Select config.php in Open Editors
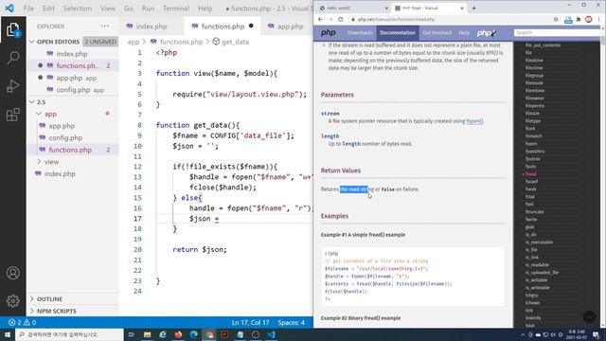The image size is (606, 341). 73,90
